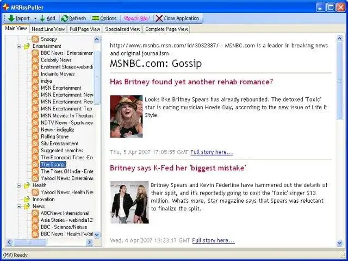
Task: Click RSS icon next to indya
Action: pyautogui.click(x=35, y=81)
